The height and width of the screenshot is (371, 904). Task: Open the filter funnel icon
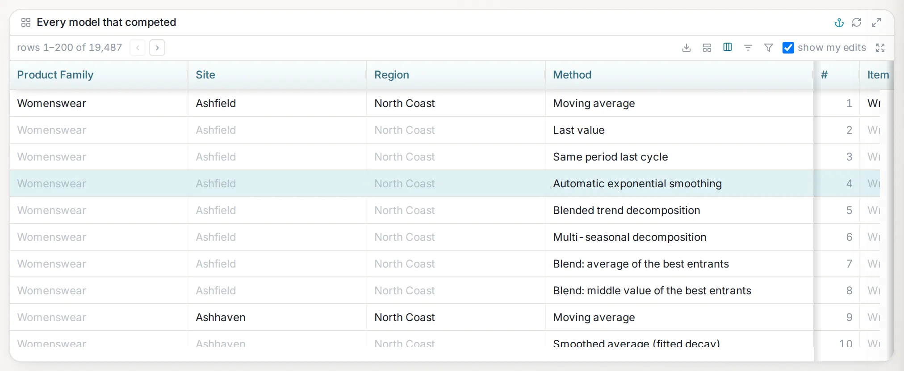pos(769,48)
